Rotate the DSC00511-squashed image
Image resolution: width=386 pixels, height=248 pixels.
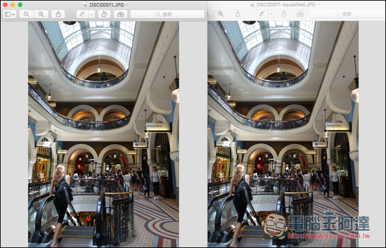click(x=284, y=14)
